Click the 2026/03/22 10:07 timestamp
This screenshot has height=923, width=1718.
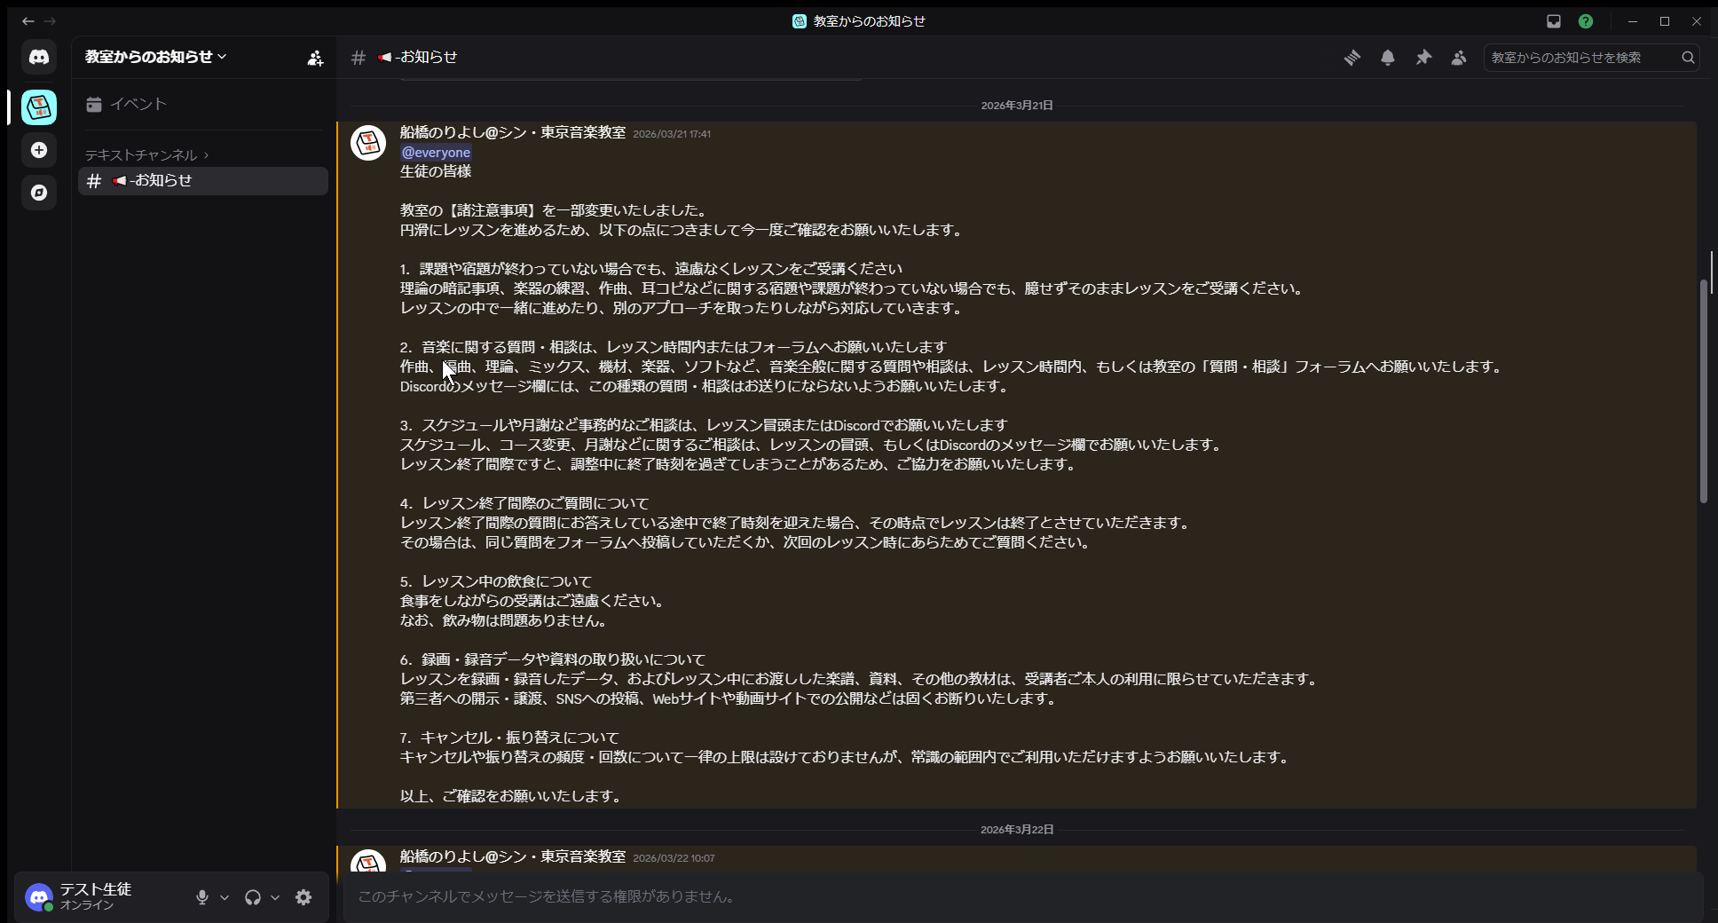point(674,858)
